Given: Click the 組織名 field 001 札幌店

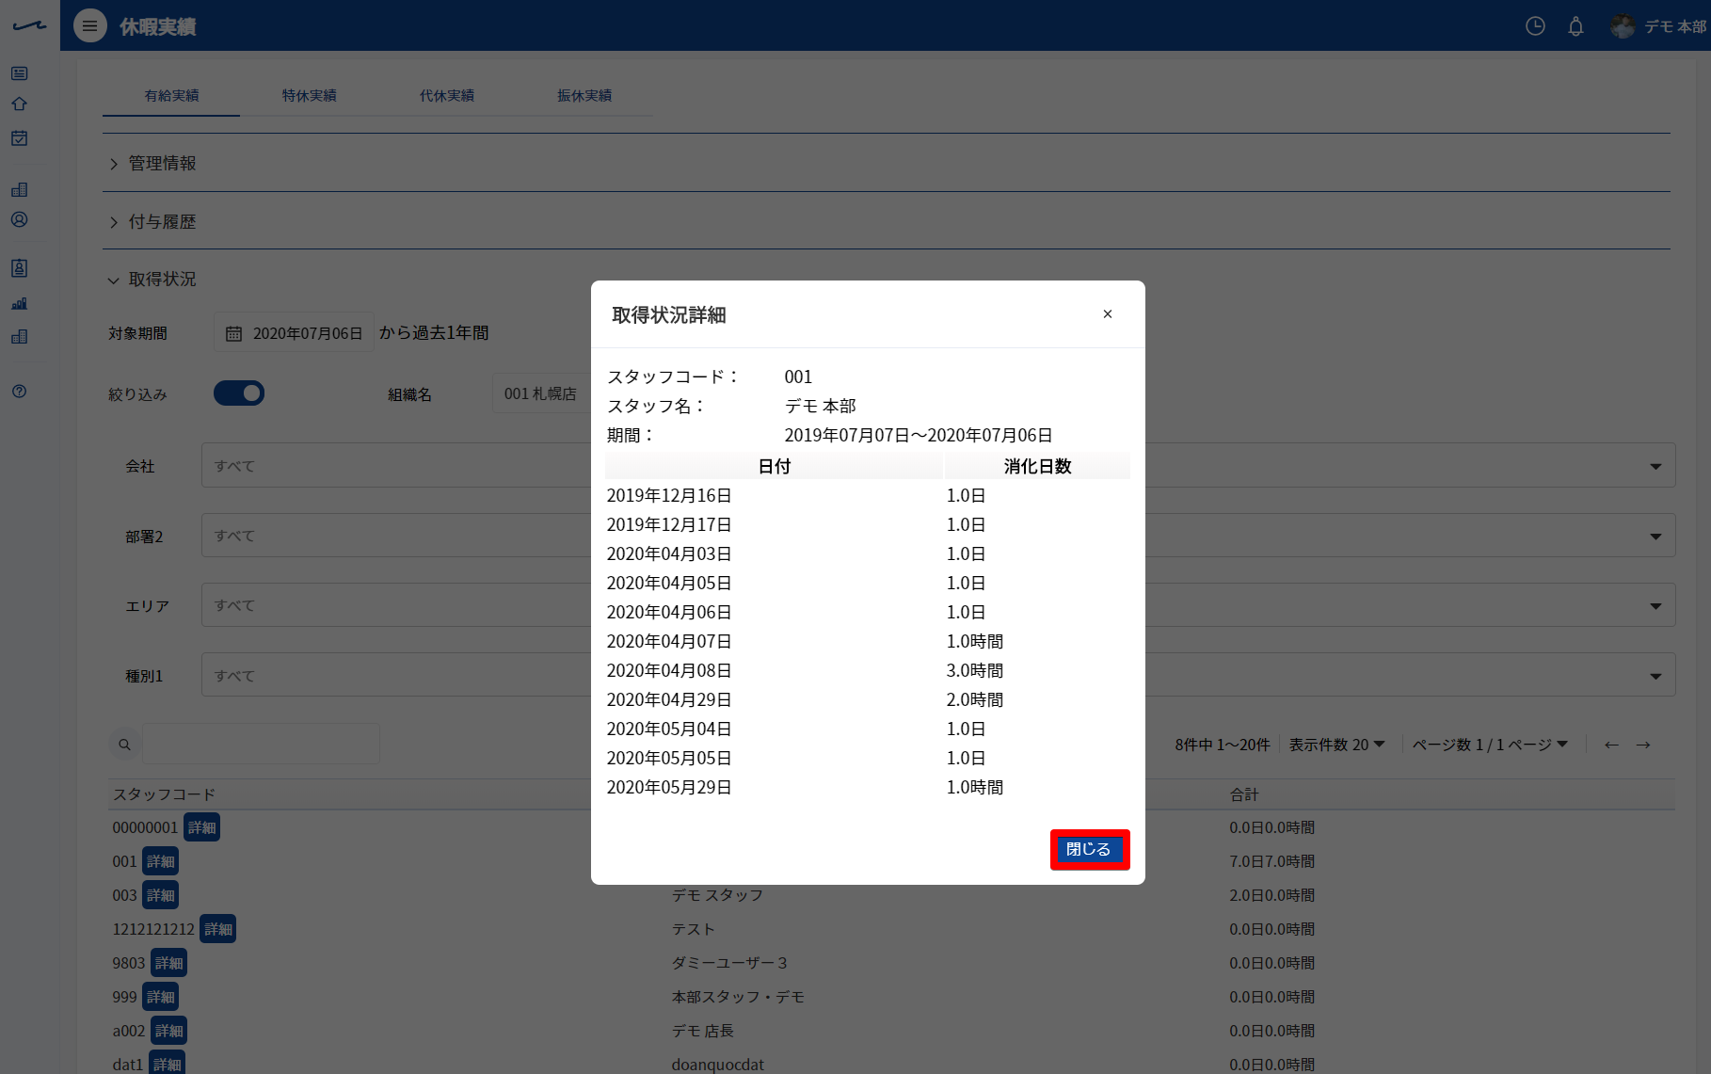Looking at the screenshot, I should coord(541,393).
